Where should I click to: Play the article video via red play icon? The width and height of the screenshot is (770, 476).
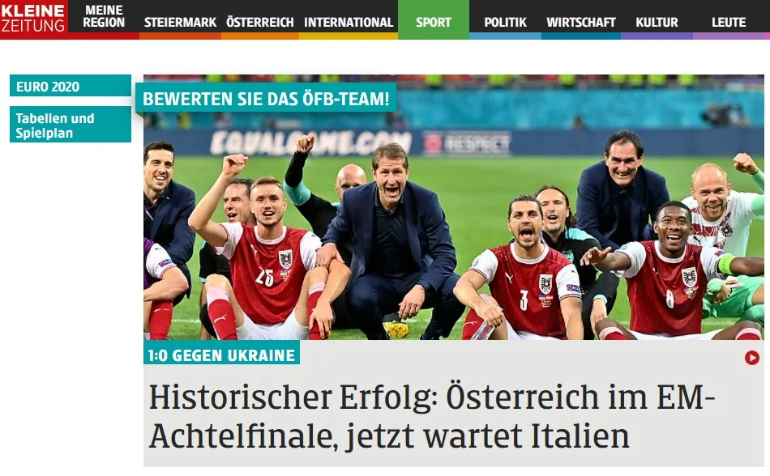pyautogui.click(x=752, y=358)
